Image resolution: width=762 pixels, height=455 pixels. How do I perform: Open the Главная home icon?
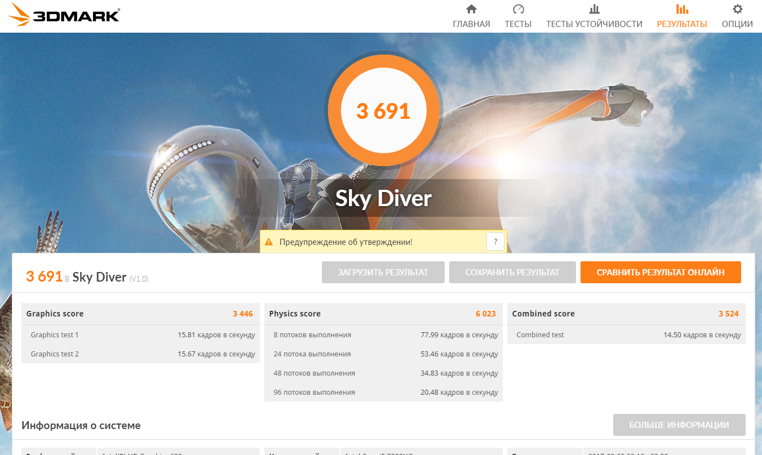click(x=471, y=9)
